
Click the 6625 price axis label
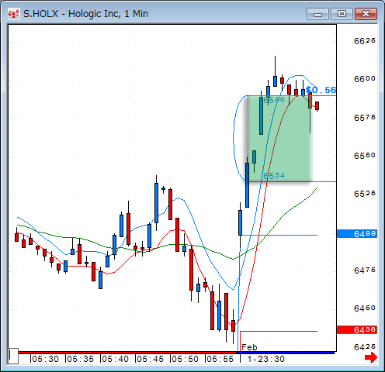click(x=365, y=41)
